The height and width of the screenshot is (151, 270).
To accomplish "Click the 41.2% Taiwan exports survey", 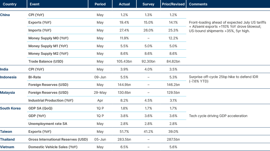I will point(148,131).
